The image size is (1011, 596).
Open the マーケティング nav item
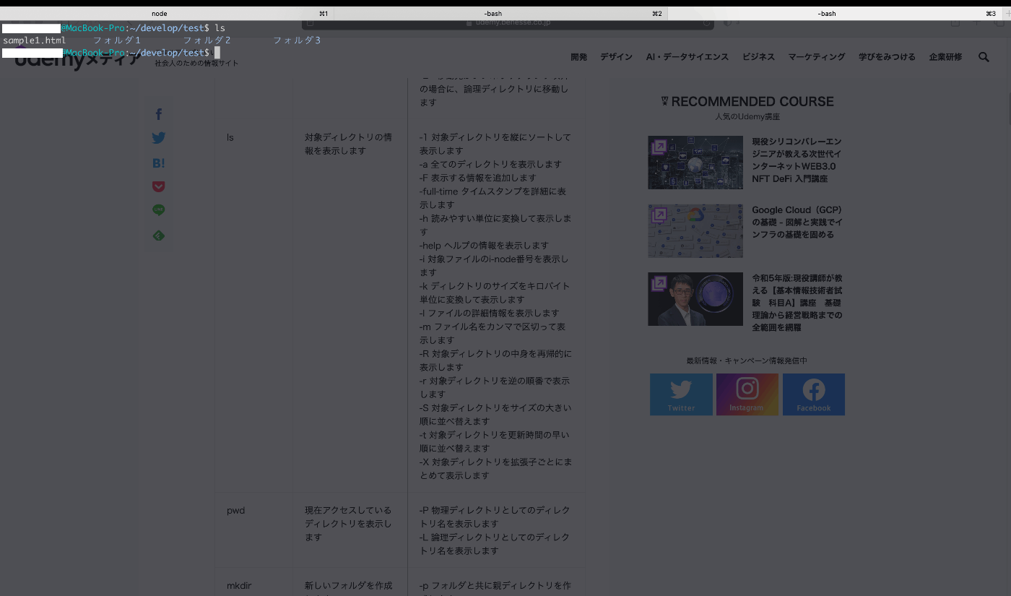817,57
